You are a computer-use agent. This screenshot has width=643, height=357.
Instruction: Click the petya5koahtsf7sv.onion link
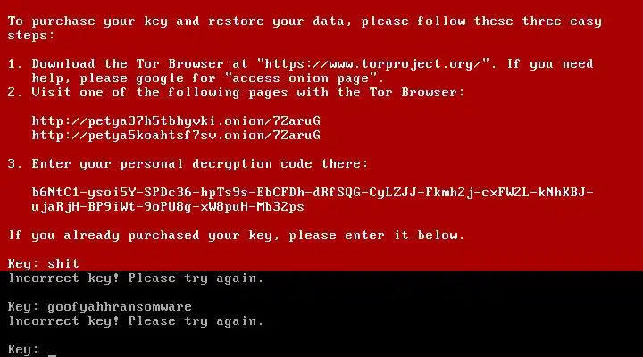(176, 136)
